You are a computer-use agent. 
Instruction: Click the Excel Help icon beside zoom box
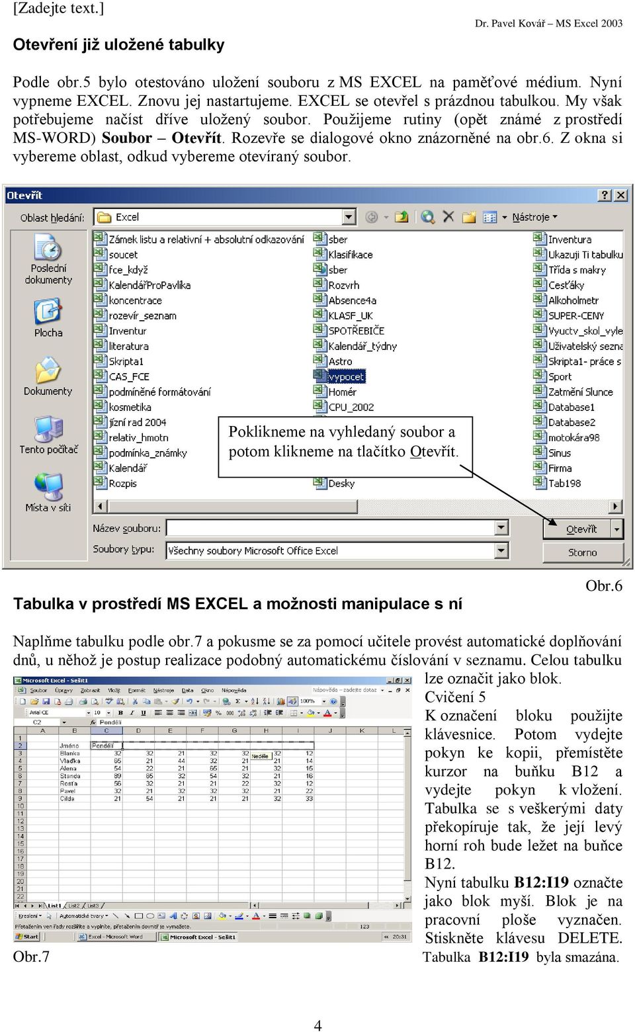pyautogui.click(x=333, y=701)
